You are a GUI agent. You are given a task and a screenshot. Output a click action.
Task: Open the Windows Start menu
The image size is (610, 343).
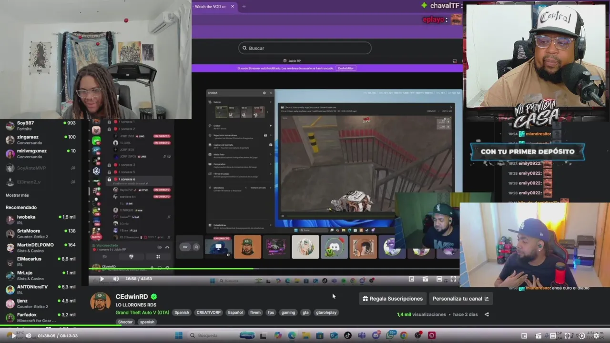coord(179,336)
